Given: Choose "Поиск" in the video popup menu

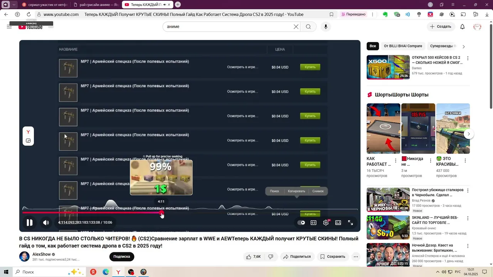Looking at the screenshot, I should 275,191.
